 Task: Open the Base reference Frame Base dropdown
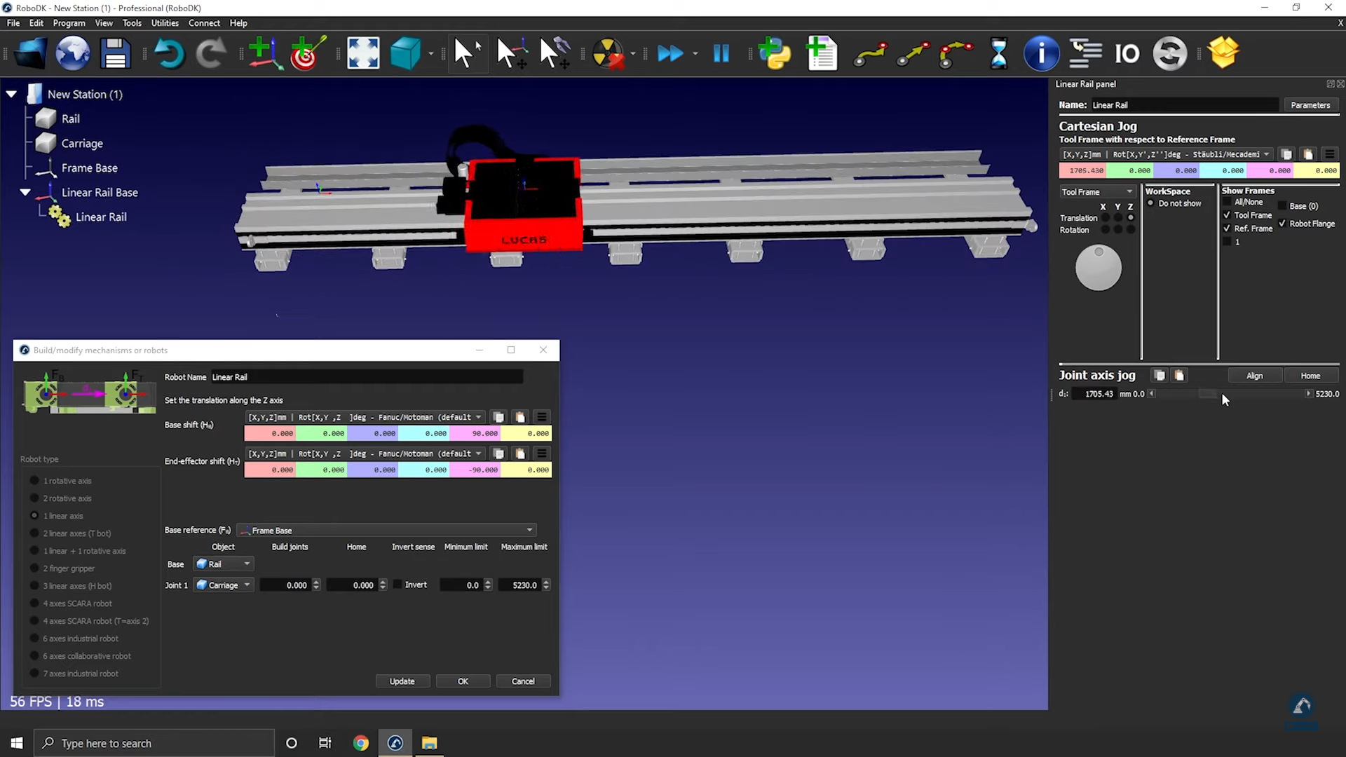coord(387,531)
